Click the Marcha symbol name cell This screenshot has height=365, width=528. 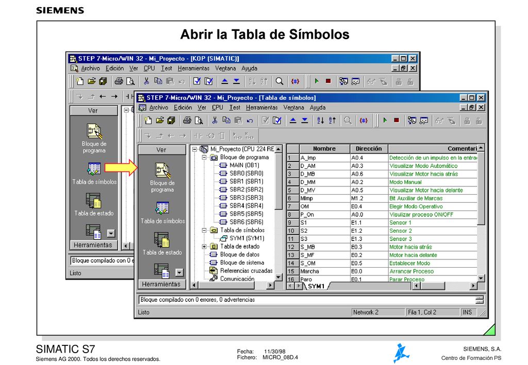point(325,271)
